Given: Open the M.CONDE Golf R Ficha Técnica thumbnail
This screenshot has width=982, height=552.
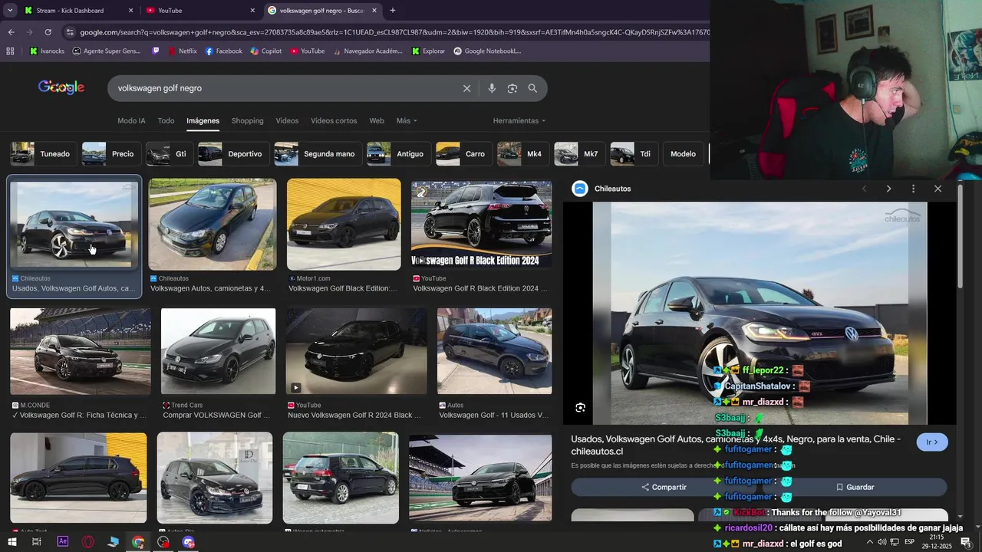Looking at the screenshot, I should (80, 351).
